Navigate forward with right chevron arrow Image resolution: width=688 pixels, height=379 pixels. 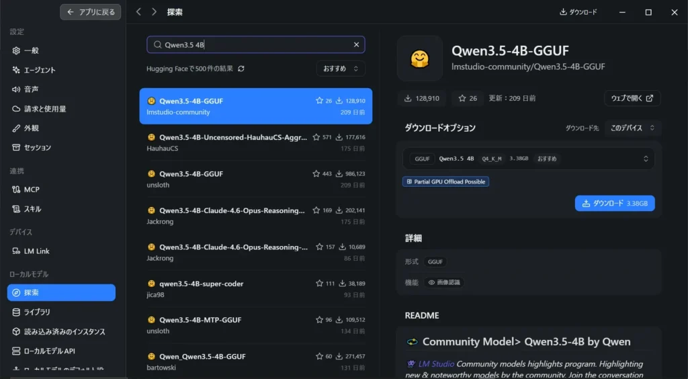154,12
